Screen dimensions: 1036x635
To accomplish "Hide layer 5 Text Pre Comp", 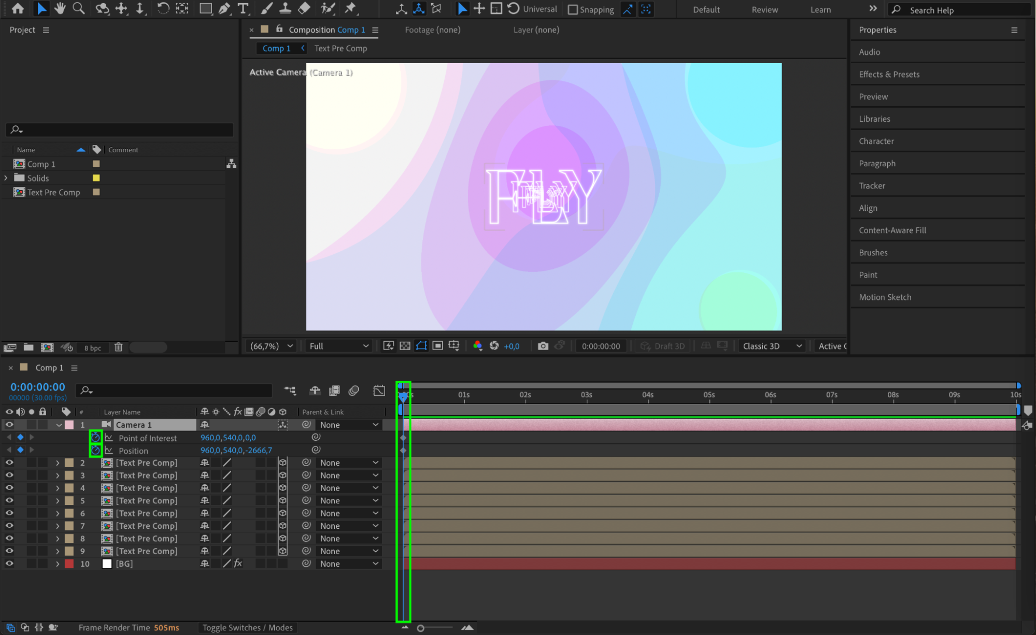I will click(x=9, y=500).
